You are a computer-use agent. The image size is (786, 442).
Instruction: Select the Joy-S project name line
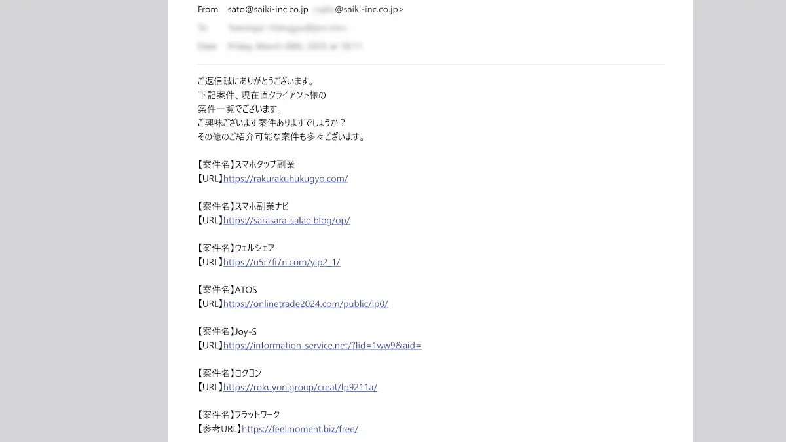tap(227, 332)
